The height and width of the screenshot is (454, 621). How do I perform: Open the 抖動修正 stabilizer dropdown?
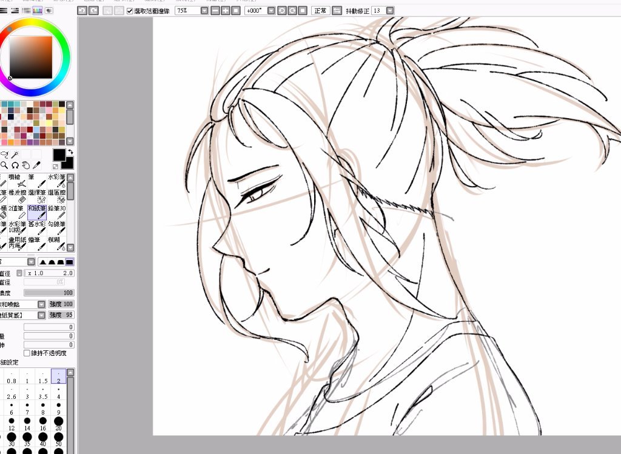(390, 11)
